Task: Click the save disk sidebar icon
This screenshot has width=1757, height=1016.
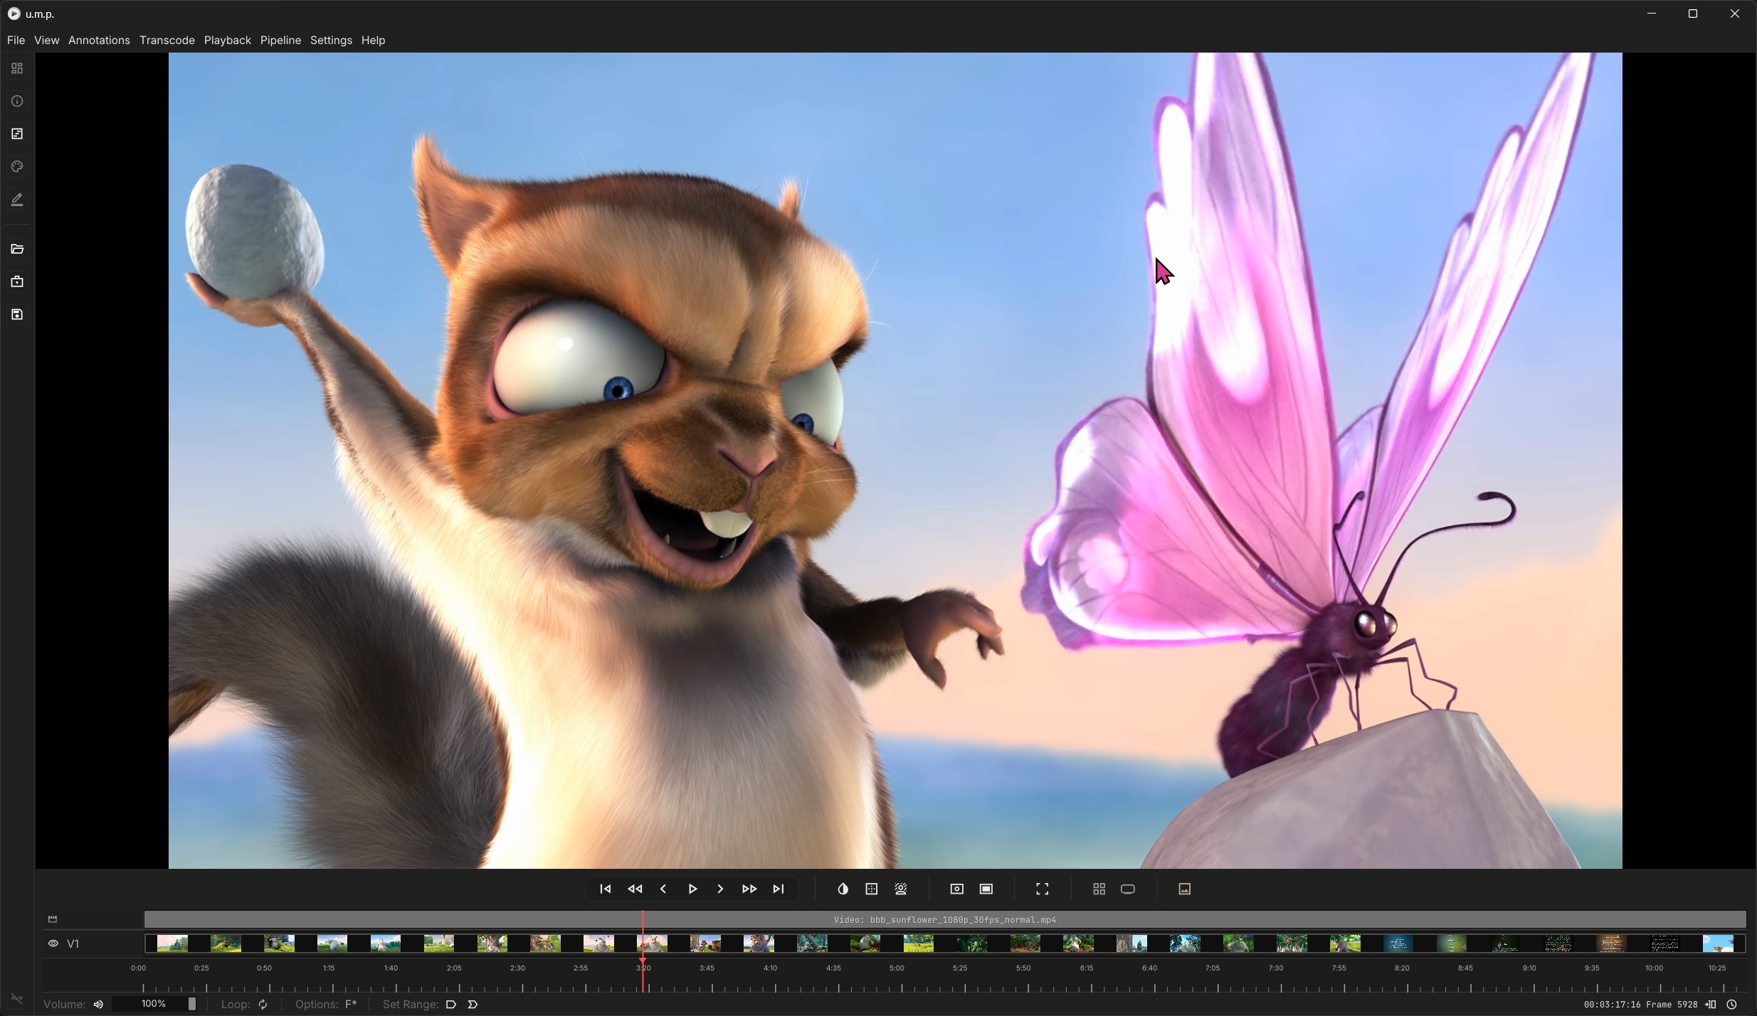Action: click(17, 314)
